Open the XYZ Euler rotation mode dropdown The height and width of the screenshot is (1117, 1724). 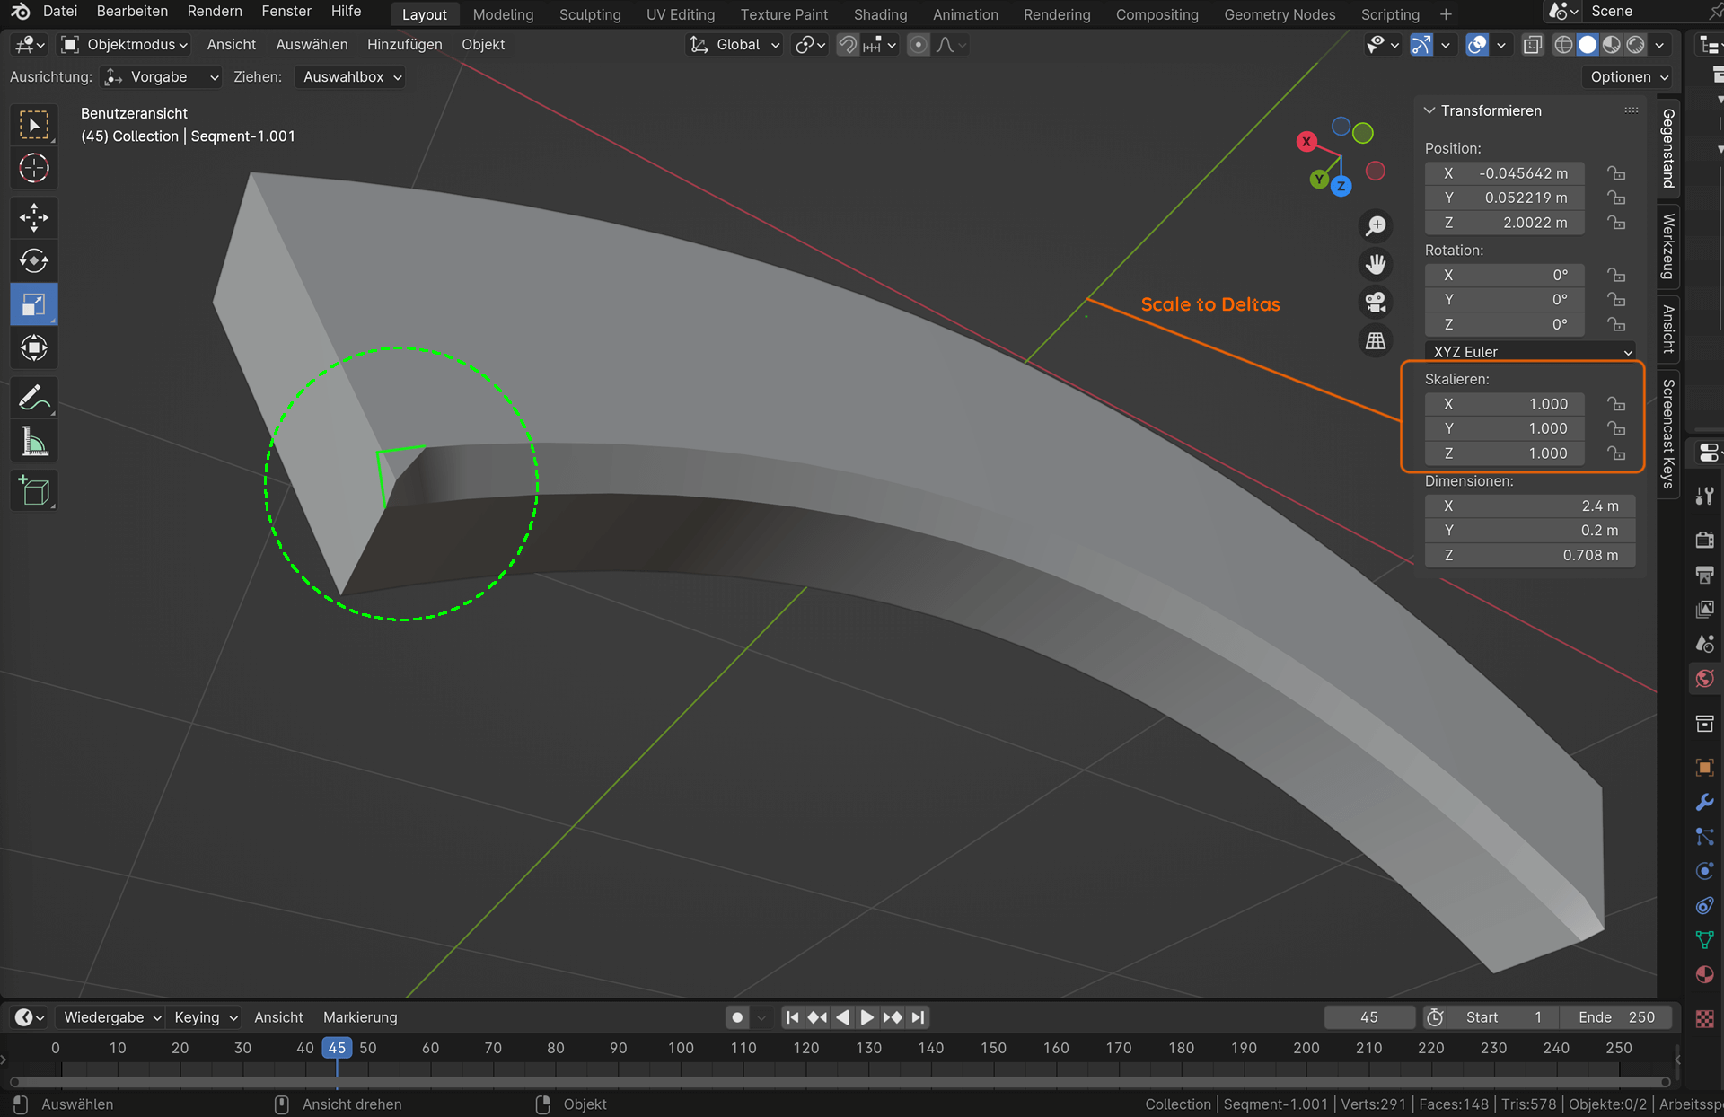(1530, 352)
